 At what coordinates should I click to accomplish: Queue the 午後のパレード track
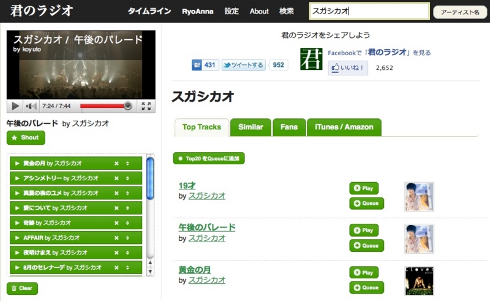coord(366,246)
